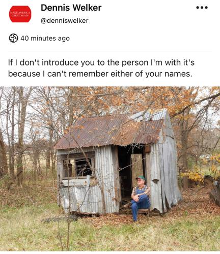Screen dimensions: 220x254
Task: Tap the man in overalls in photo
Action: (141, 198)
